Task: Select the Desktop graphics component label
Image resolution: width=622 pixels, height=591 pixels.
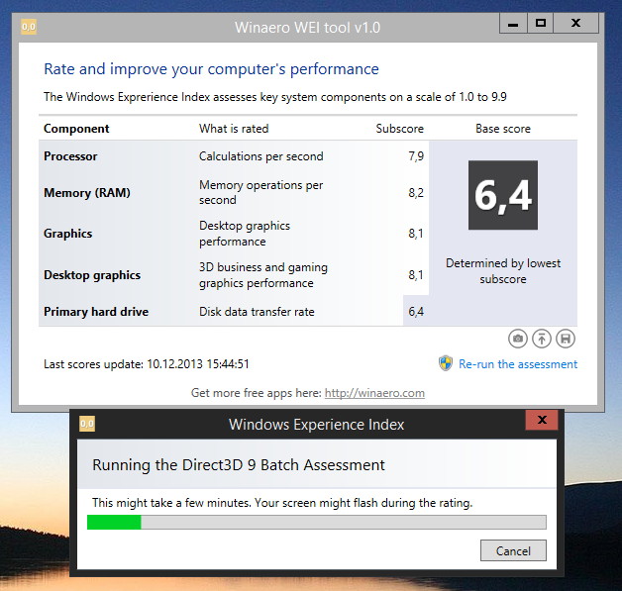Action: click(92, 275)
